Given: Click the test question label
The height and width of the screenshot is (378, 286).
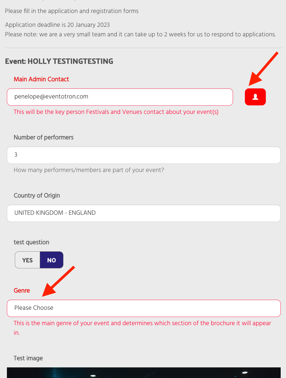Looking at the screenshot, I should pyautogui.click(x=32, y=242).
